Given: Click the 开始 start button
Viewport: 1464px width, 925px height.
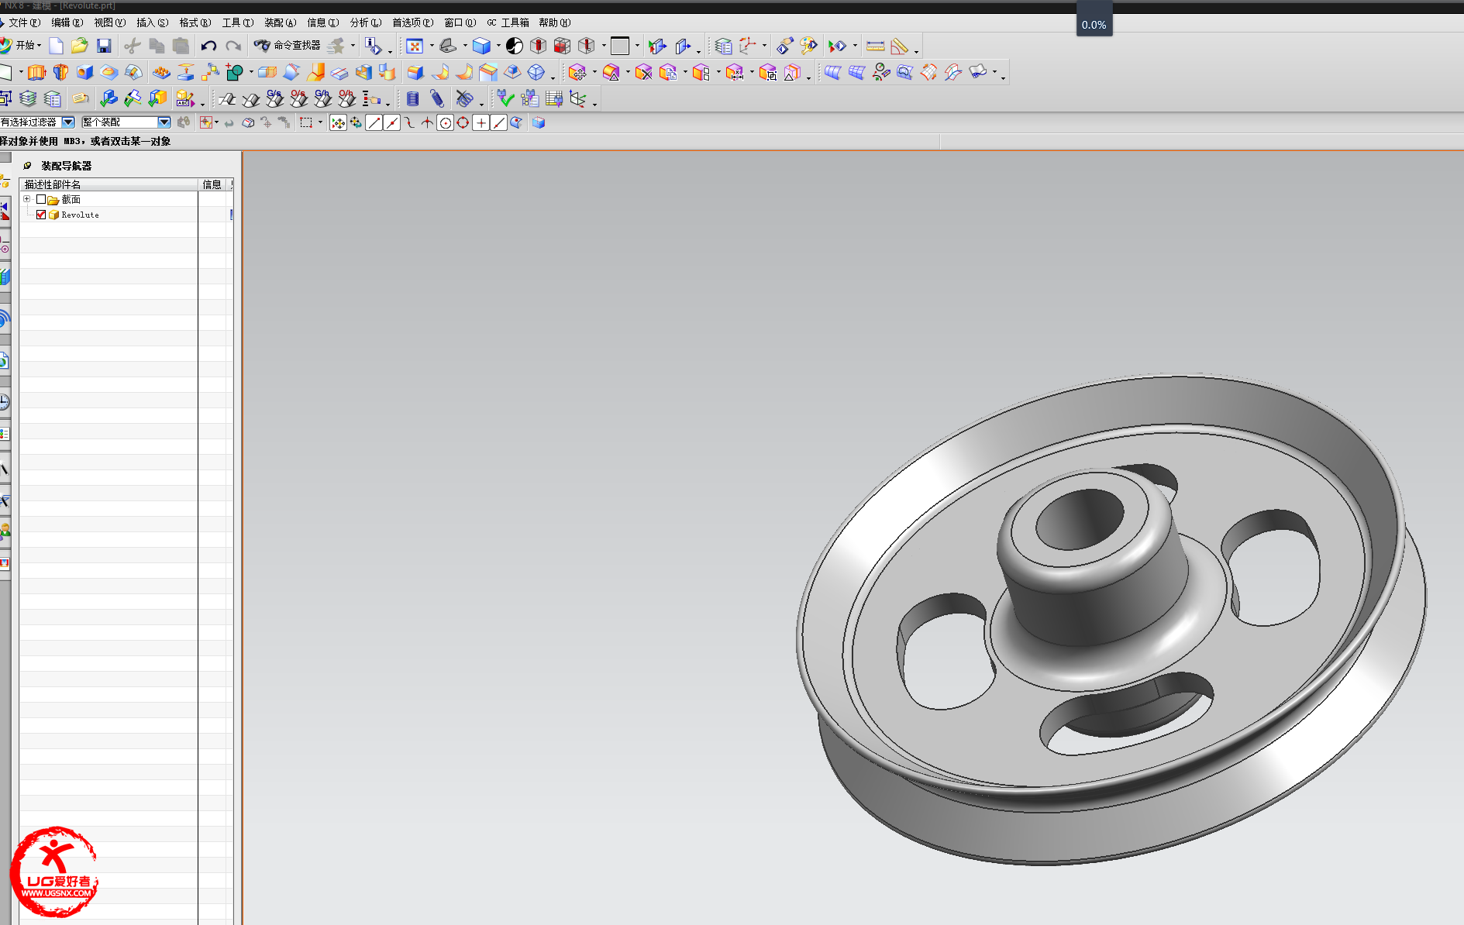Looking at the screenshot, I should coord(21,46).
